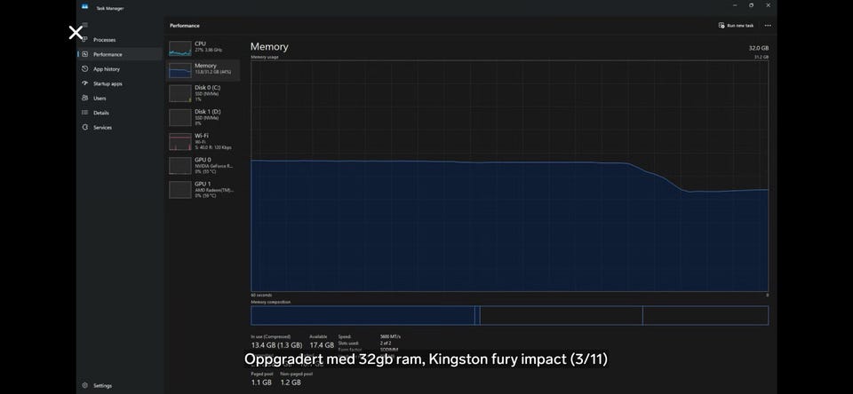
Task: Open the Processes page in sidebar
Action: coord(120,40)
